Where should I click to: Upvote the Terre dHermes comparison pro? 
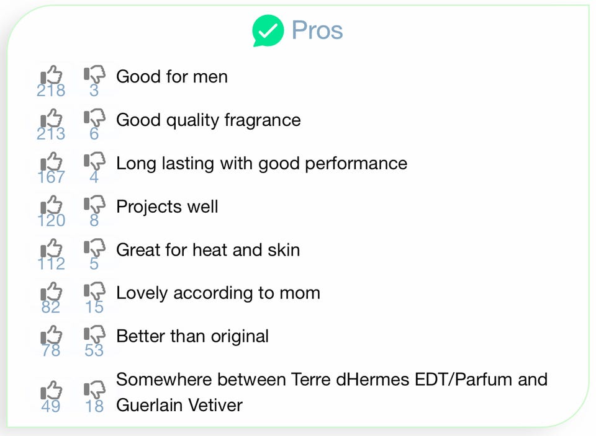point(52,392)
